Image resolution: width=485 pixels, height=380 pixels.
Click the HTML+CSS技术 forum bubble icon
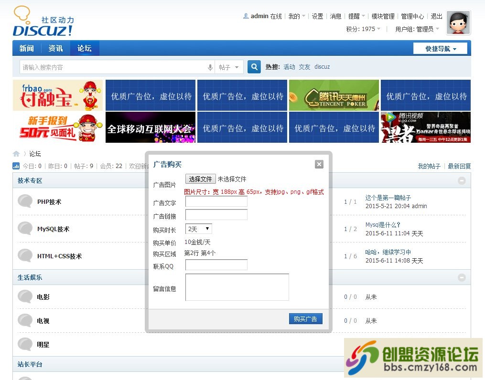pos(25,255)
